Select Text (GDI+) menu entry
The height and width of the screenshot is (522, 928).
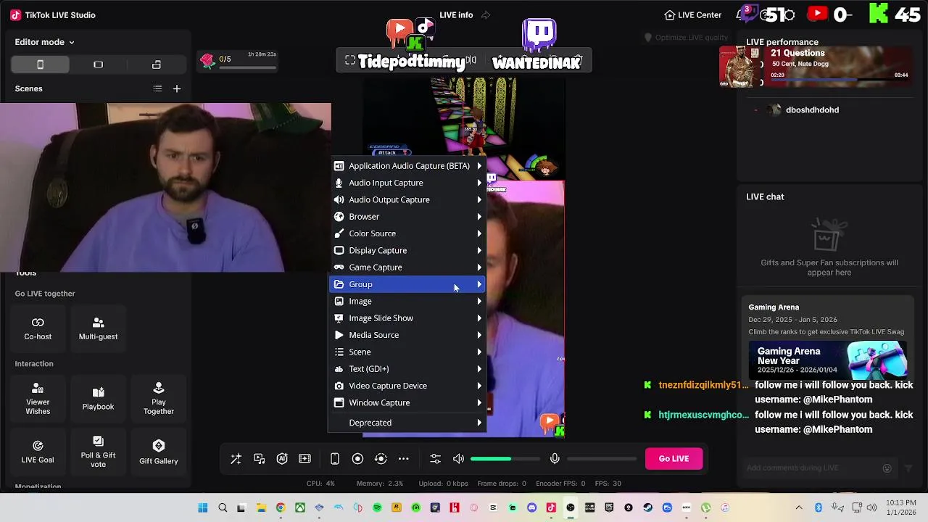407,369
